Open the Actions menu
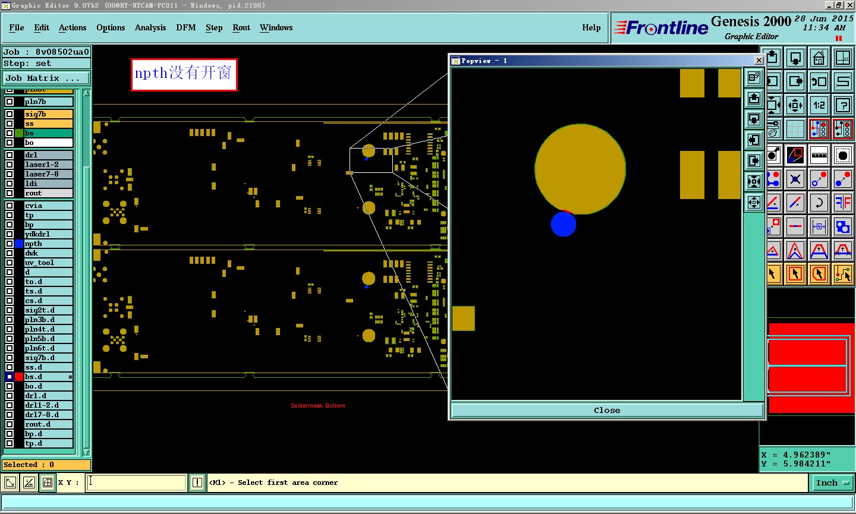The image size is (856, 514). 73,27
